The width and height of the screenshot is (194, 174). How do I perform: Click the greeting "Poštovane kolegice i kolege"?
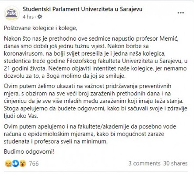click(x=41, y=28)
